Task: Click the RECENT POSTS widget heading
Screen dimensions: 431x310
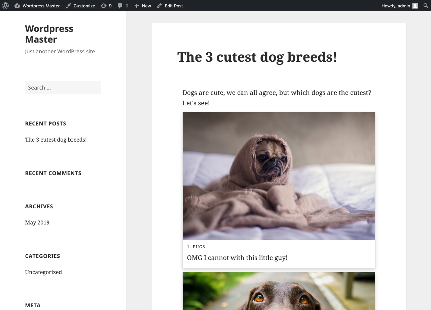Action: coord(45,123)
